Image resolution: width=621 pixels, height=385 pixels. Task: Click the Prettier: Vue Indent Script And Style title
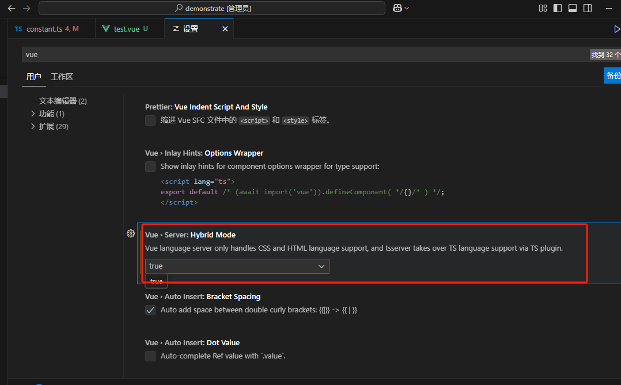[x=206, y=107]
